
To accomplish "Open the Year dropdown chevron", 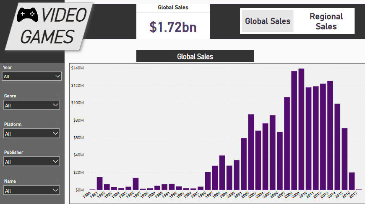I will [x=58, y=76].
